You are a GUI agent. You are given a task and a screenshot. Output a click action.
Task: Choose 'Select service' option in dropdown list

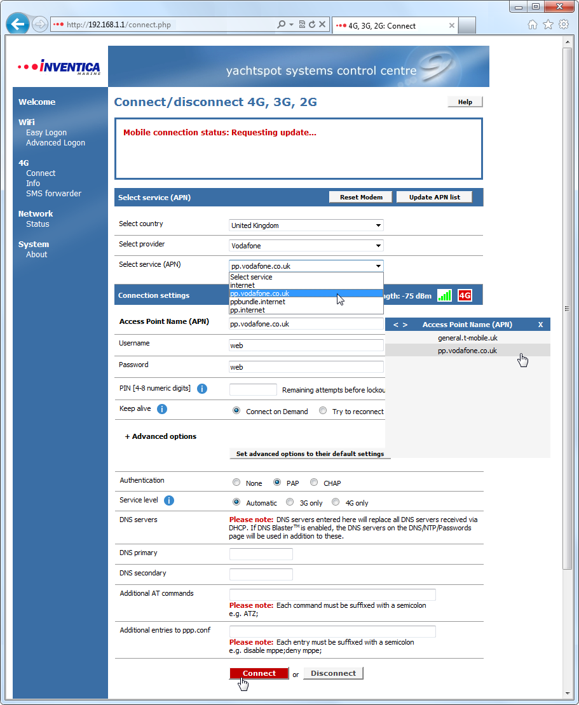306,277
